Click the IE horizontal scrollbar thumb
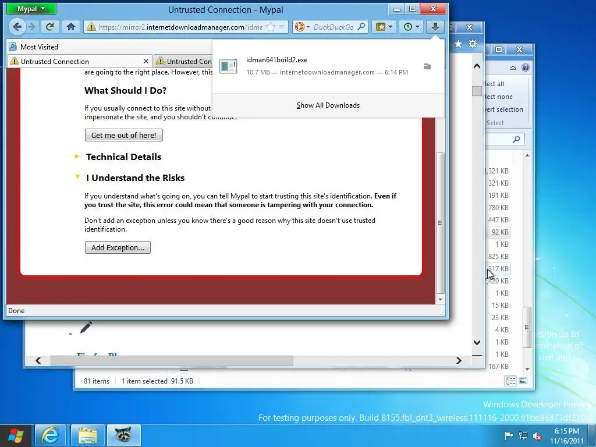Viewport: 596px width, 447px height. pos(172,360)
